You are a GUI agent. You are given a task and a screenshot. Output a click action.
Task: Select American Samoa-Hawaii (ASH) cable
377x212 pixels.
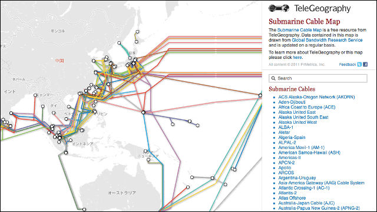tap(309, 153)
